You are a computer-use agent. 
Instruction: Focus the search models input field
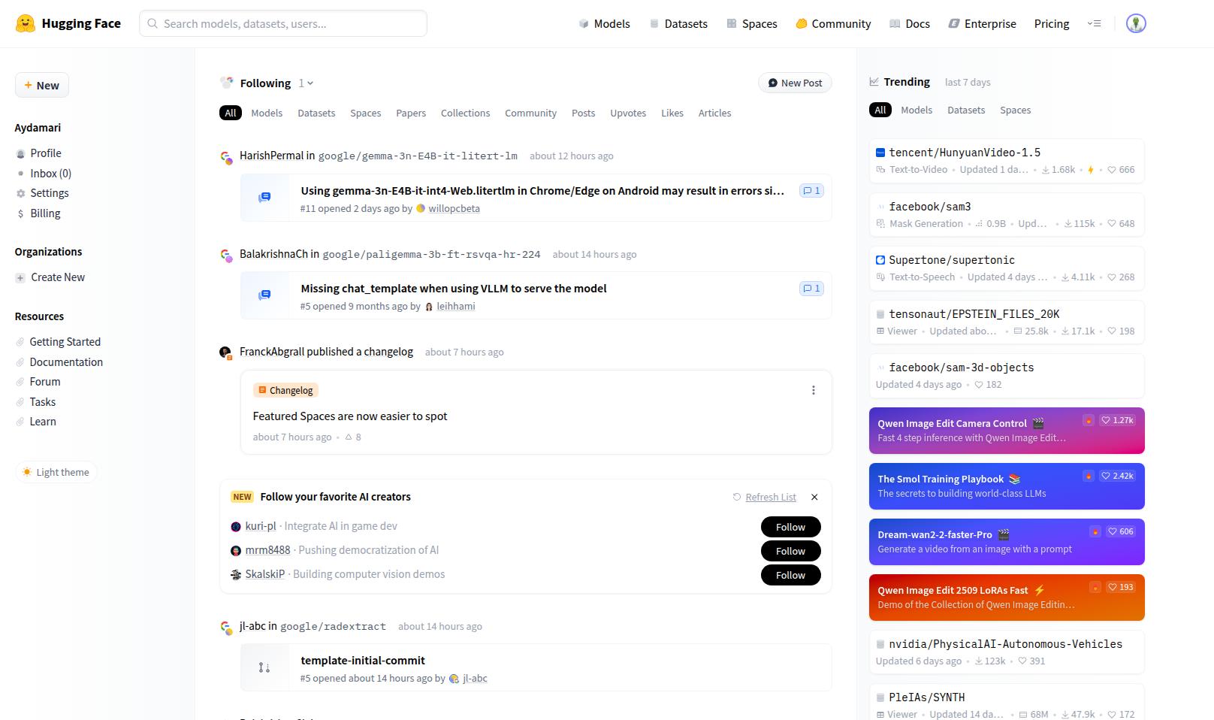point(283,23)
